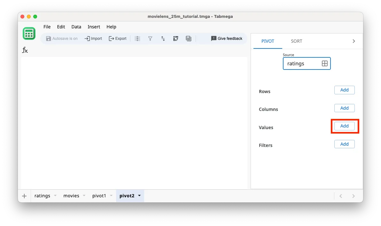Click Add next to Values
The height and width of the screenshot is (226, 381).
(344, 126)
